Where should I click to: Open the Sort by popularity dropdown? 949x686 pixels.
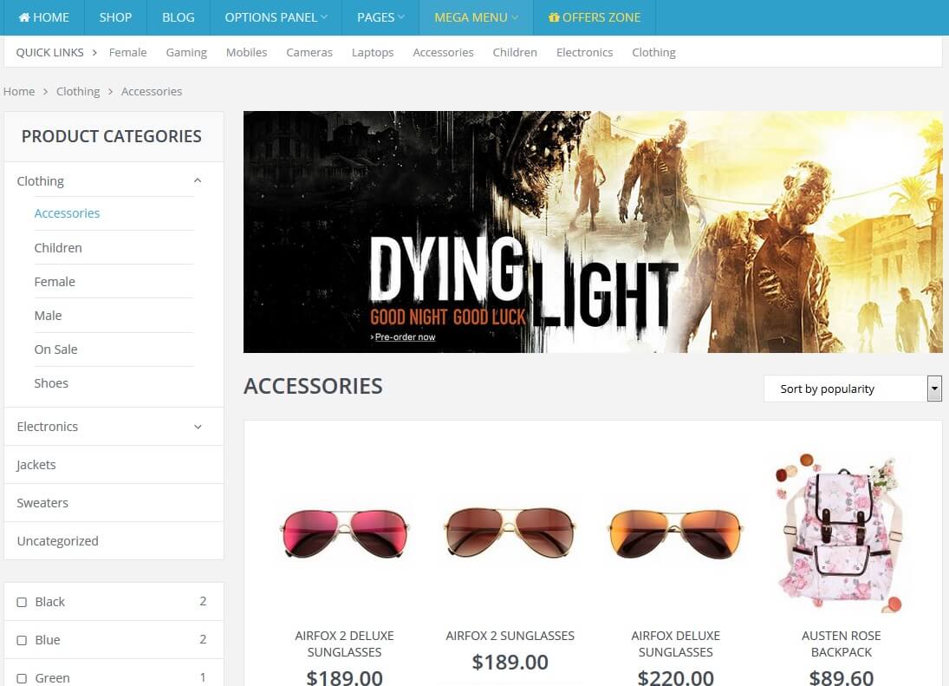(x=934, y=389)
